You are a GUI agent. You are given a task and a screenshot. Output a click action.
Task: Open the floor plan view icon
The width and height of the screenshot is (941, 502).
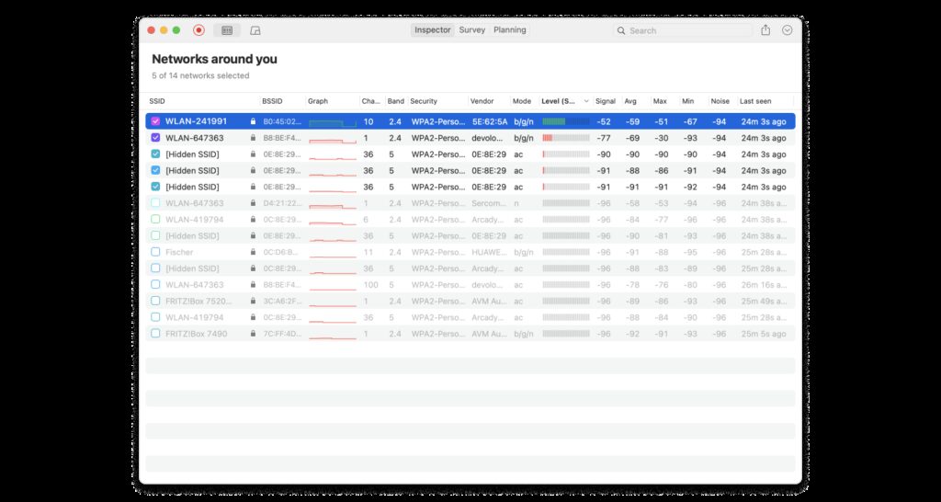(x=255, y=30)
